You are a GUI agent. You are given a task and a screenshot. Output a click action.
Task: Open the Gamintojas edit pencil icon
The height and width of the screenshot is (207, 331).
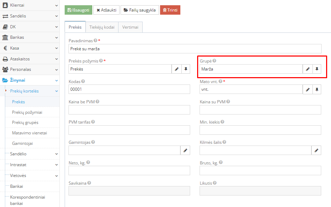[x=185, y=150]
